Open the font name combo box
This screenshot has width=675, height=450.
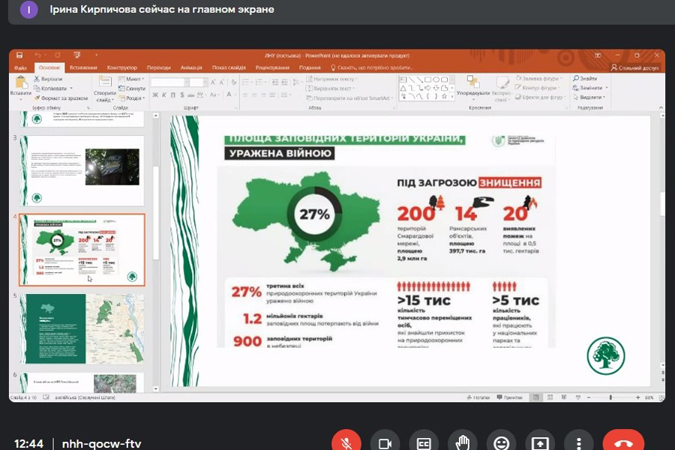pyautogui.click(x=169, y=82)
